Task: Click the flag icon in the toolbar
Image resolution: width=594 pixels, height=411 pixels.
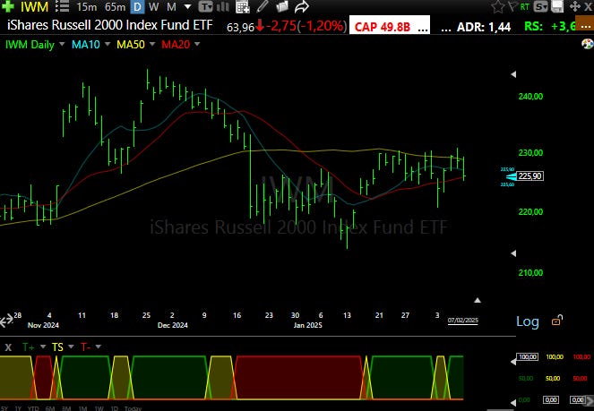Action: [x=512, y=6]
